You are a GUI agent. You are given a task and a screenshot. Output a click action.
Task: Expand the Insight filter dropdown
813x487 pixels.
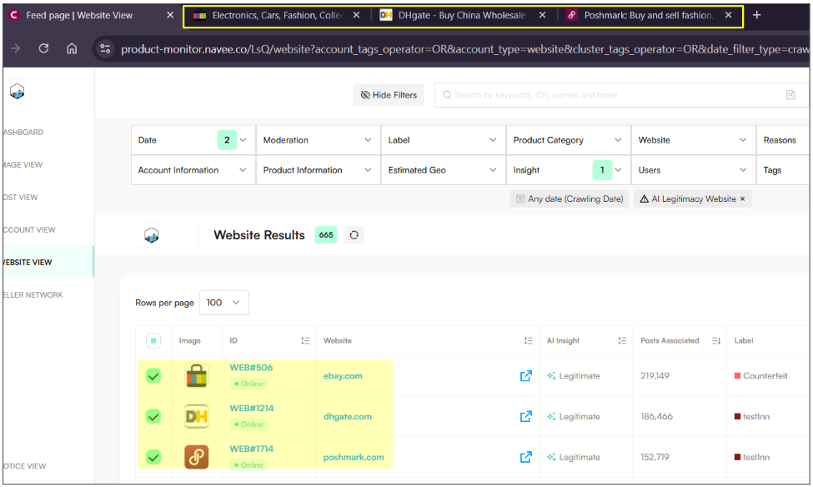point(569,170)
